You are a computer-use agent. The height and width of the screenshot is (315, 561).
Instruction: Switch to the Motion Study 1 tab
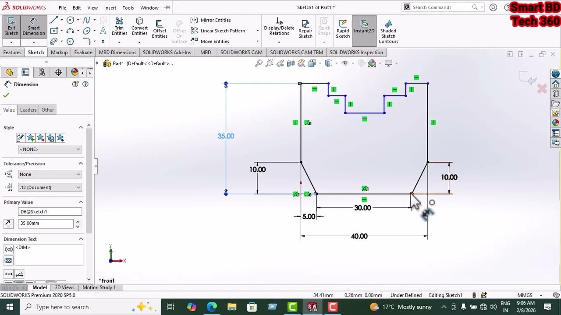pyautogui.click(x=99, y=287)
